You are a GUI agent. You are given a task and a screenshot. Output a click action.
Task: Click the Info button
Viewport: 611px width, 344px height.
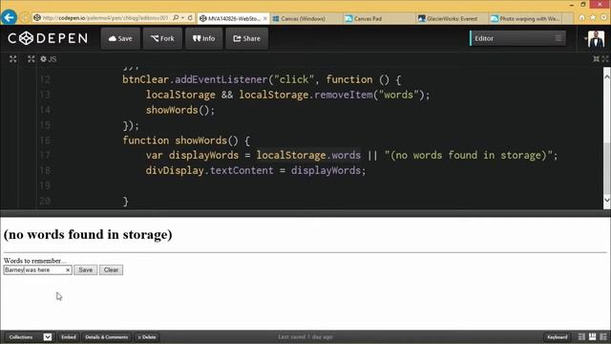(x=203, y=38)
